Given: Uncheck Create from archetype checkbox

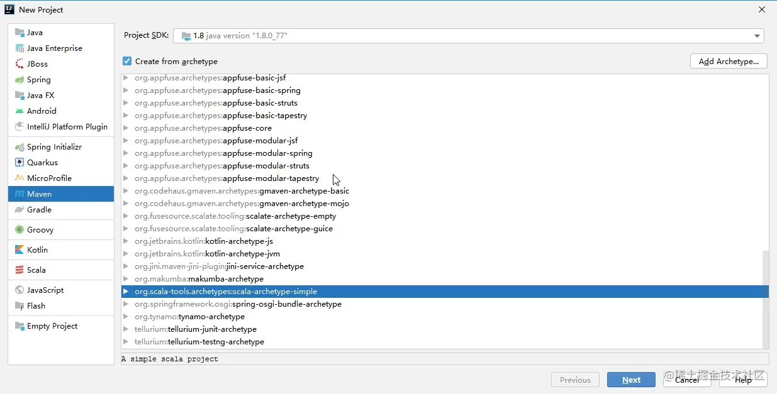Looking at the screenshot, I should [127, 61].
